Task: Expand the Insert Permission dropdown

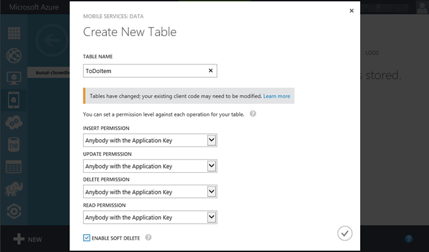Action: pos(211,140)
